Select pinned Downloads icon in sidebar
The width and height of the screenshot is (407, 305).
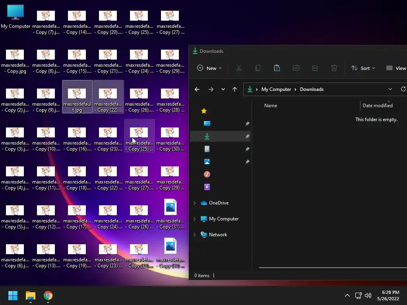(207, 136)
